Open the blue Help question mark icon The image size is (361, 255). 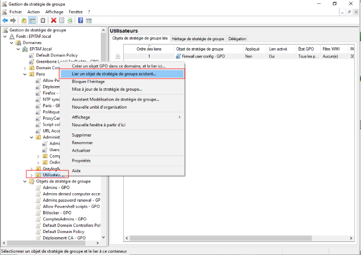pyautogui.click(x=81, y=21)
